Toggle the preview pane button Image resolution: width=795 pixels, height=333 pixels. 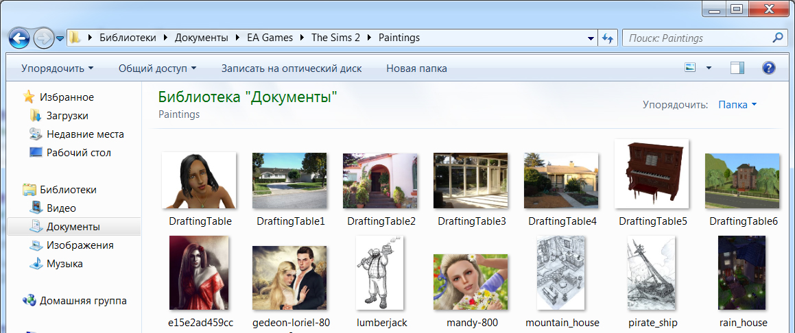pos(737,68)
